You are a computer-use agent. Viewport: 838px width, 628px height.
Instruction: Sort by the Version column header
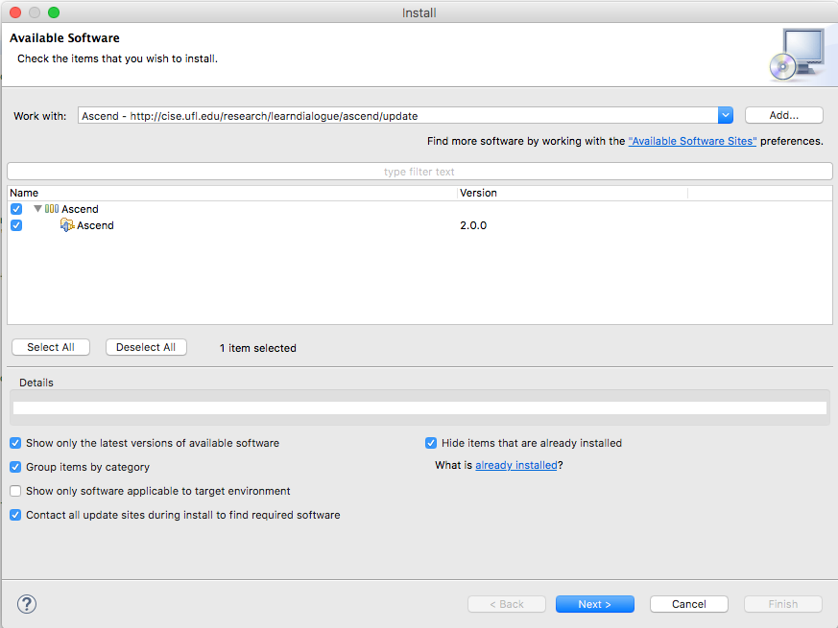[572, 193]
